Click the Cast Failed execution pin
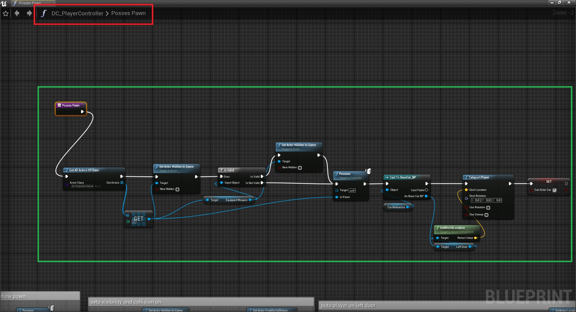The height and width of the screenshot is (312, 576). (x=427, y=190)
